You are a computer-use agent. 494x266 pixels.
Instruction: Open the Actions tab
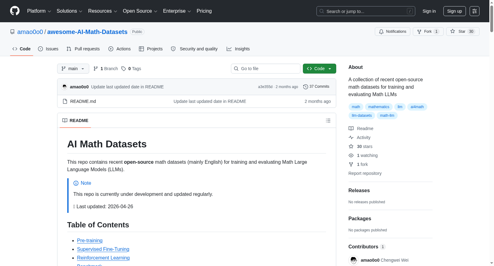(119, 49)
